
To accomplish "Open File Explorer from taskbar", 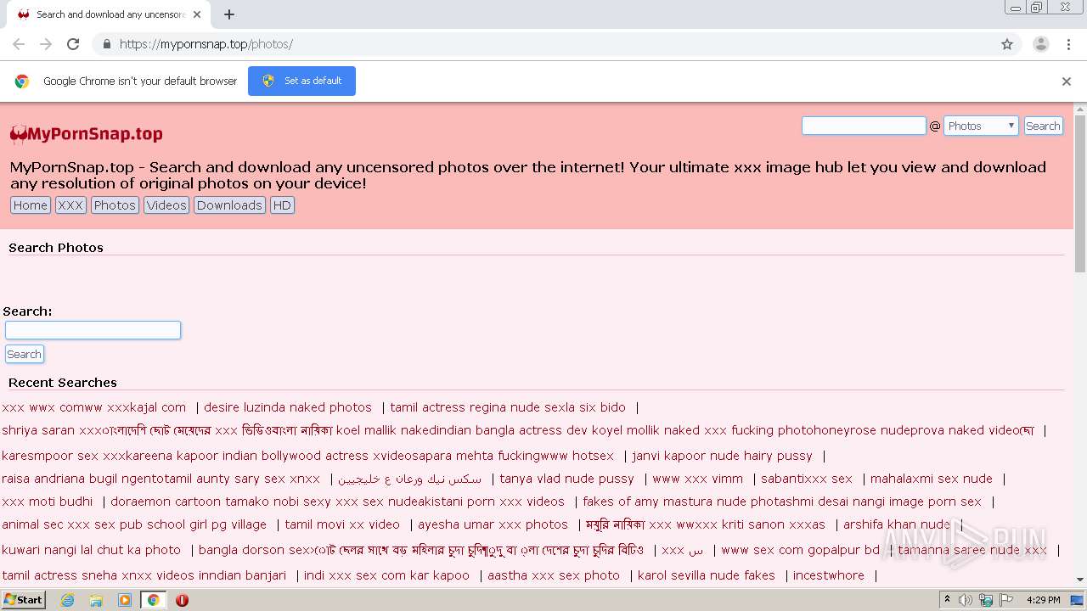I will click(96, 600).
